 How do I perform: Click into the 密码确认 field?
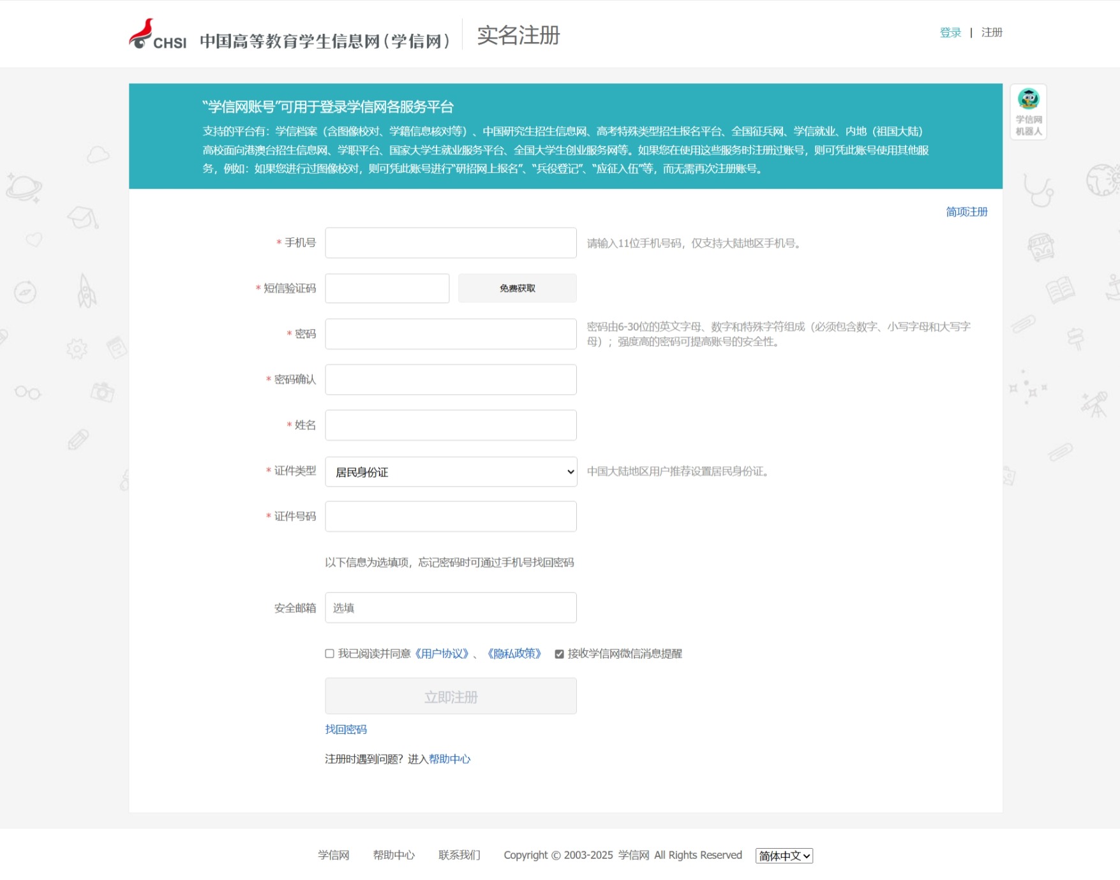click(x=451, y=379)
